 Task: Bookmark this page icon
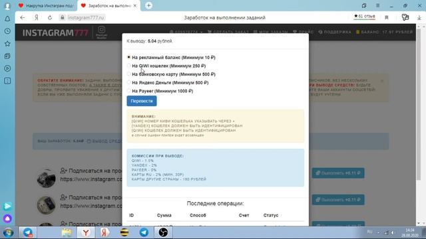(387, 17)
